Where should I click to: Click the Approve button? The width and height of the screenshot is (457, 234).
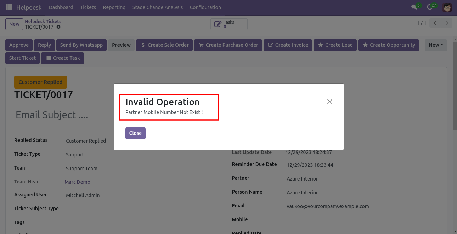coord(19,45)
